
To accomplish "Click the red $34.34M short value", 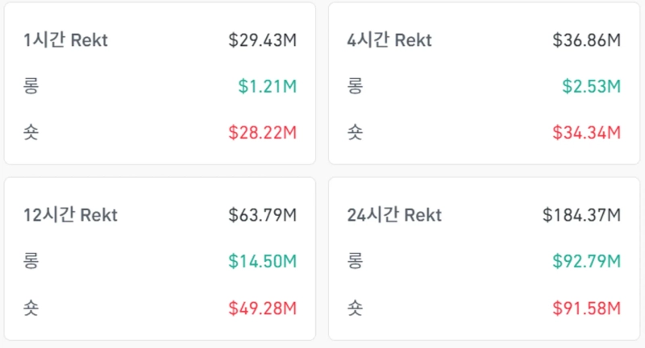I will 586,132.
